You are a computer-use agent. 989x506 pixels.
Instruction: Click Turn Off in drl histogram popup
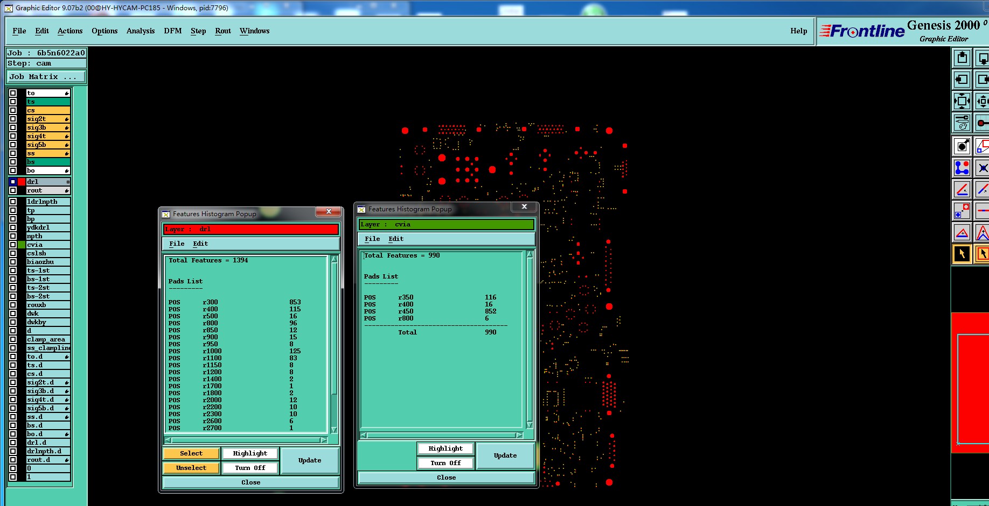tap(250, 468)
